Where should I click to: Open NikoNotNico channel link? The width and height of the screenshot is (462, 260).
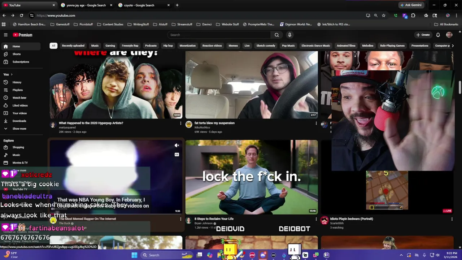click(x=202, y=127)
